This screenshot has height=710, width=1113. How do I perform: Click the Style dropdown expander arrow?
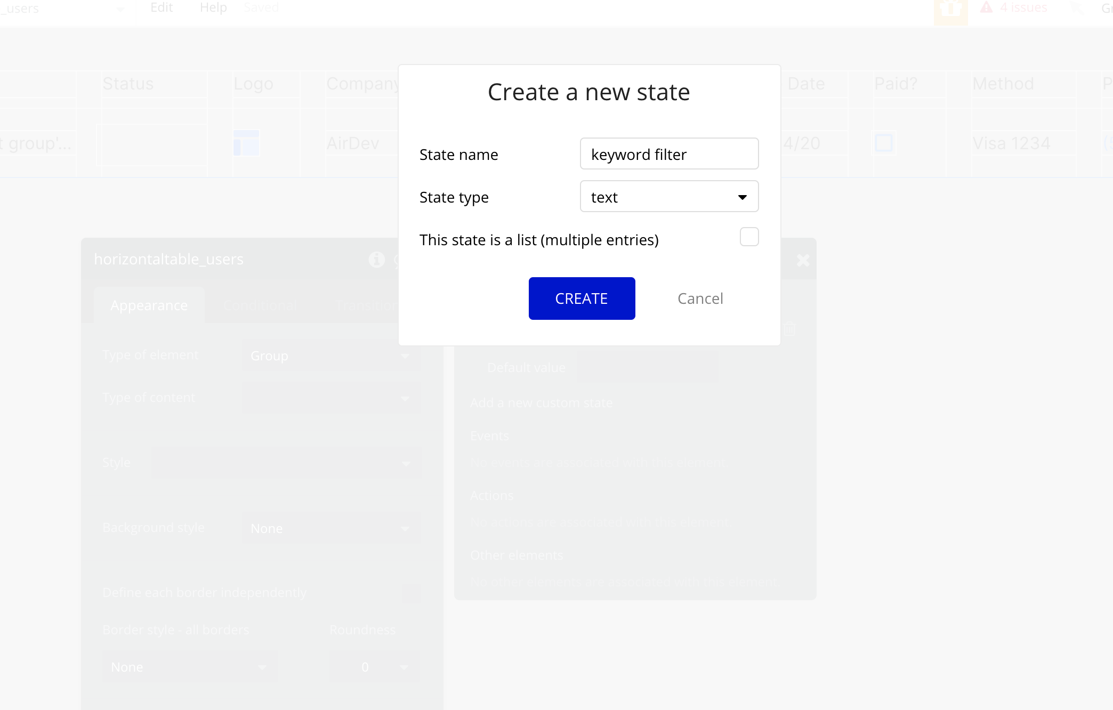407,463
